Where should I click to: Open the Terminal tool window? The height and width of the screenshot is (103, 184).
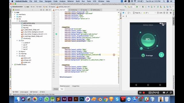pos(34,92)
